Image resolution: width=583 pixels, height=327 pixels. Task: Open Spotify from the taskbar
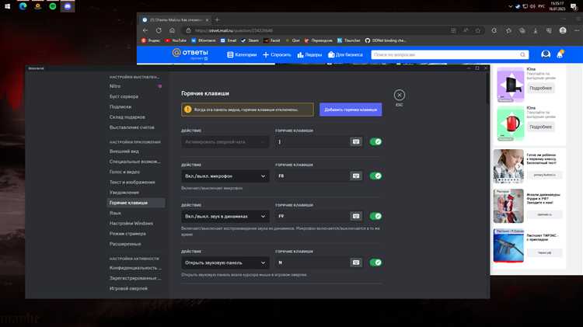[52, 6]
